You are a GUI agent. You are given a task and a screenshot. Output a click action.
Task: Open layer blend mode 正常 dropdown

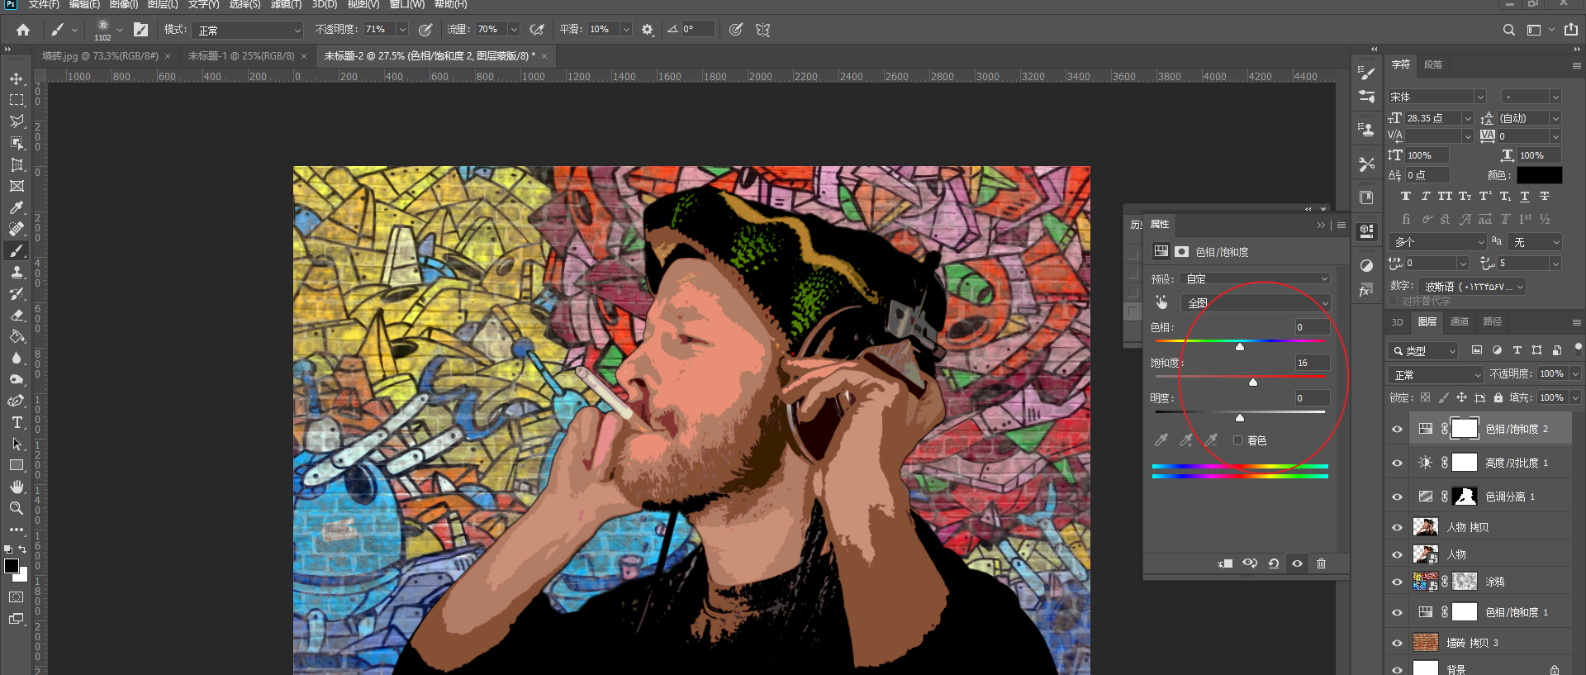(x=1436, y=374)
